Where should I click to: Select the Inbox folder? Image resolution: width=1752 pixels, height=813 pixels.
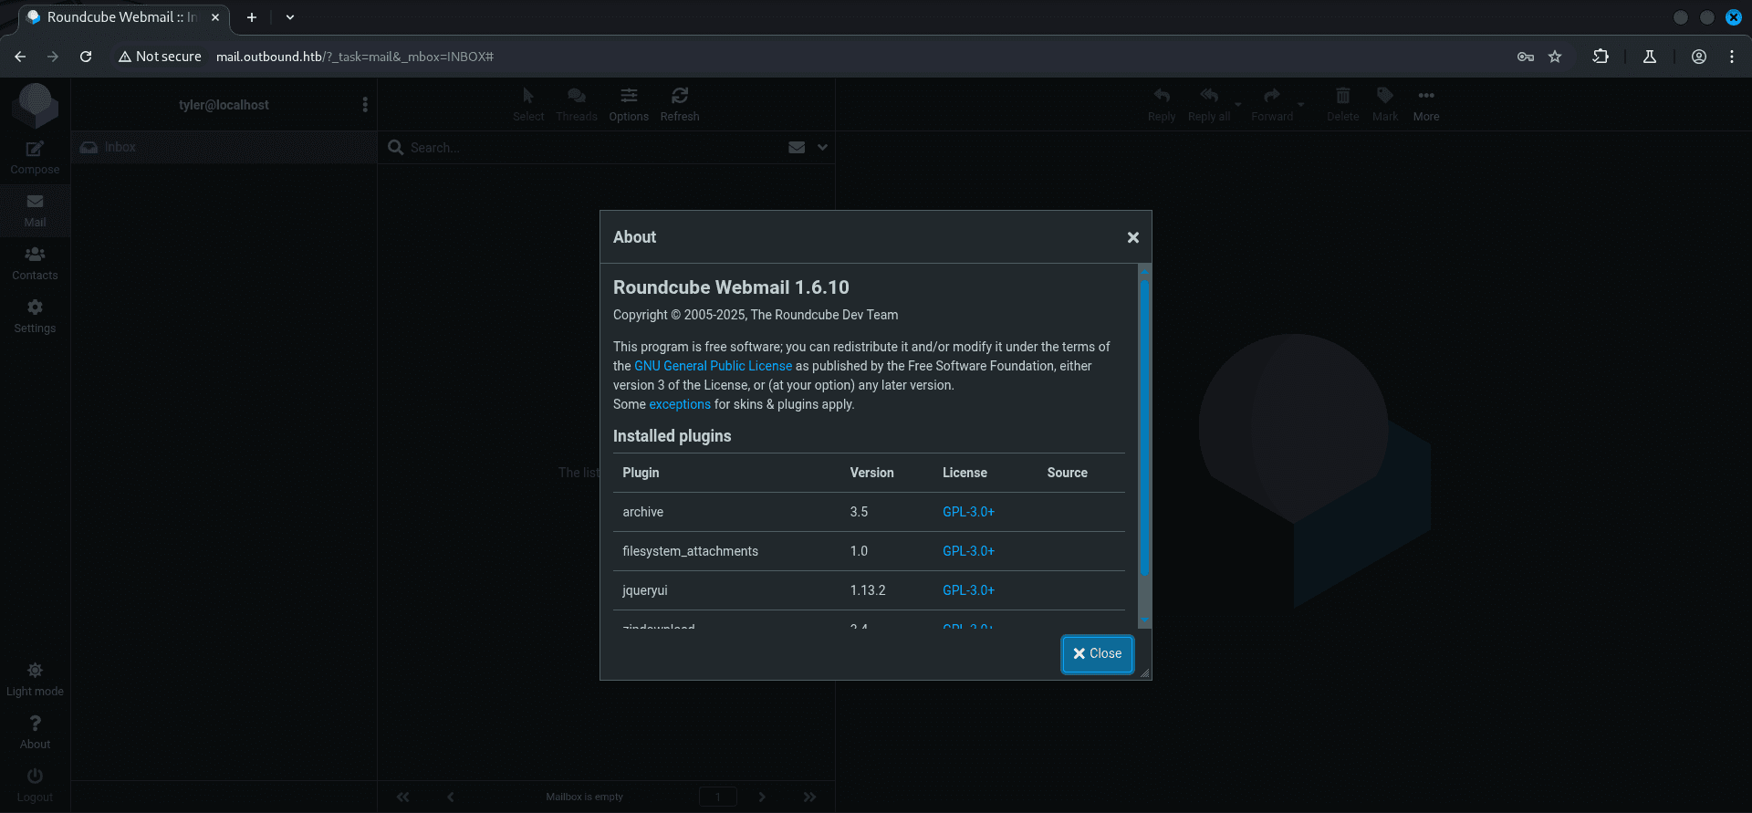pos(120,147)
